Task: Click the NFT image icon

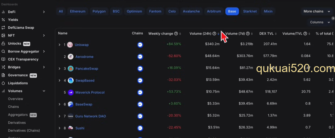Action: [x=3, y=35]
